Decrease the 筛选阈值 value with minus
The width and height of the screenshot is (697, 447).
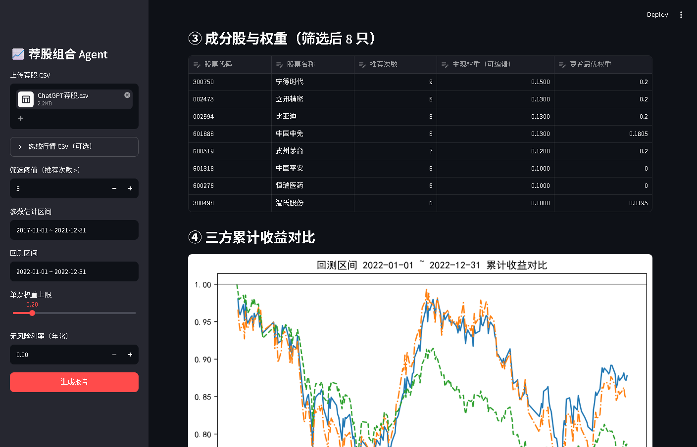click(x=114, y=188)
